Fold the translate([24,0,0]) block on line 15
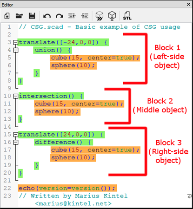This screenshot has width=193, height=209. click(16, 135)
